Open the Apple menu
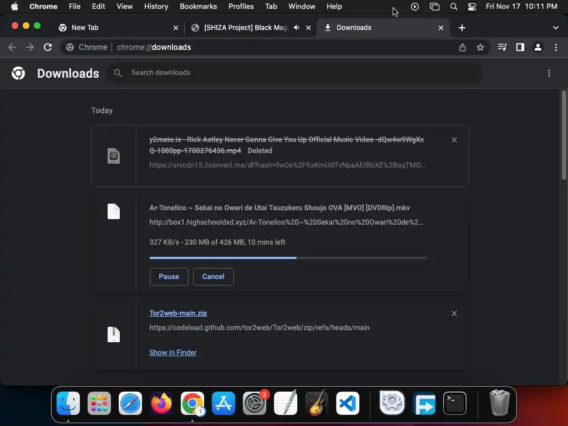Image resolution: width=568 pixels, height=426 pixels. pyautogui.click(x=14, y=6)
